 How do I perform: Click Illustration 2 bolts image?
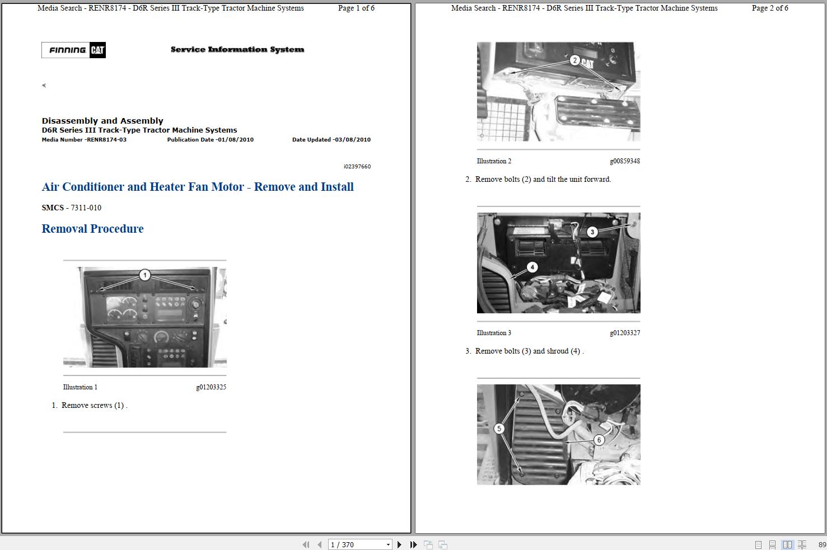558,91
